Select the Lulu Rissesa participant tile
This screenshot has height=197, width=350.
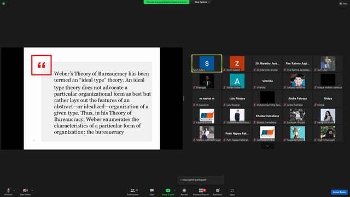(x=237, y=99)
